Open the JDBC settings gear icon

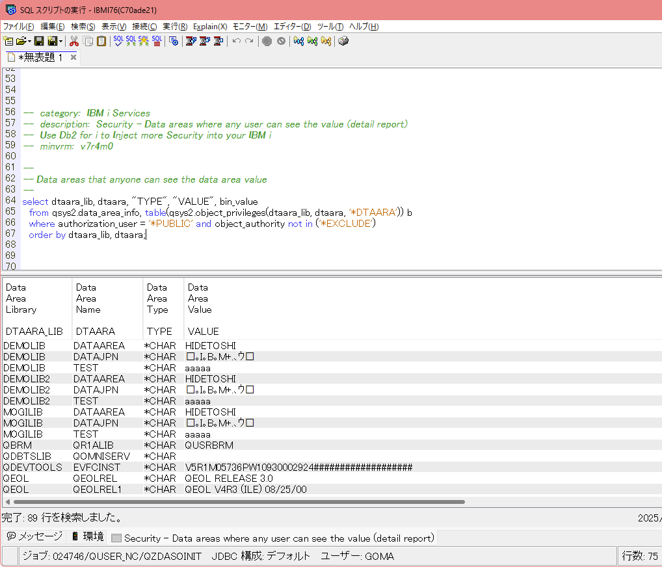(173, 41)
